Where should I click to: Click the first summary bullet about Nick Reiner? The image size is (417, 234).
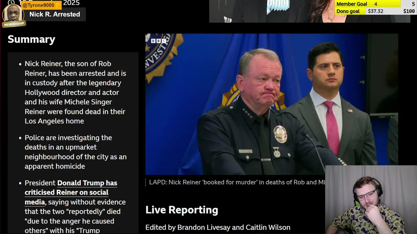pos(75,92)
